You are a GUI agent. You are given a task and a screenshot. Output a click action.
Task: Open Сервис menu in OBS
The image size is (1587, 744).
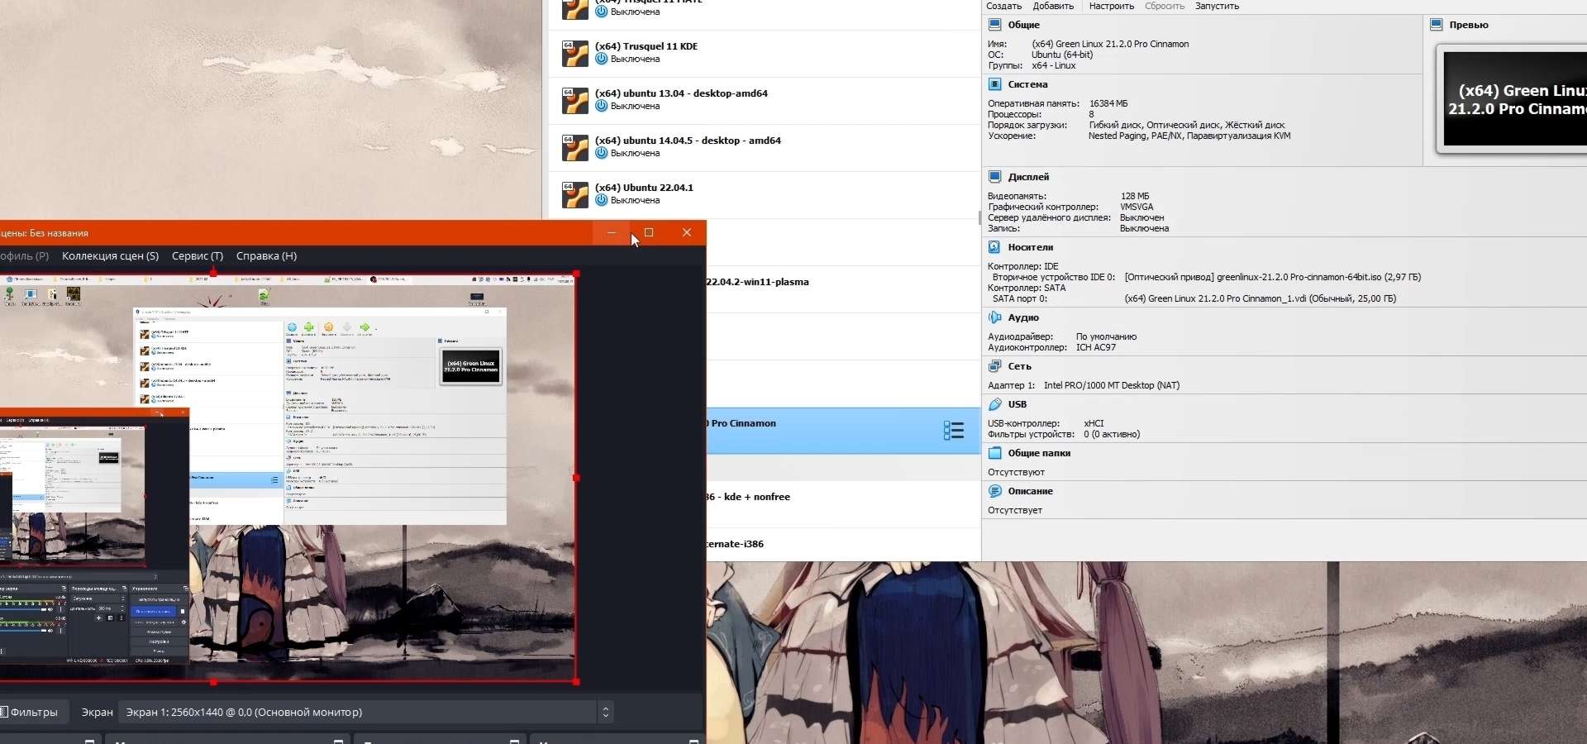tap(198, 256)
